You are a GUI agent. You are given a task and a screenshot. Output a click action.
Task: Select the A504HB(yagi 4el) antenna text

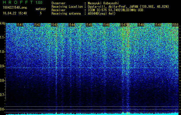tap(102, 14)
